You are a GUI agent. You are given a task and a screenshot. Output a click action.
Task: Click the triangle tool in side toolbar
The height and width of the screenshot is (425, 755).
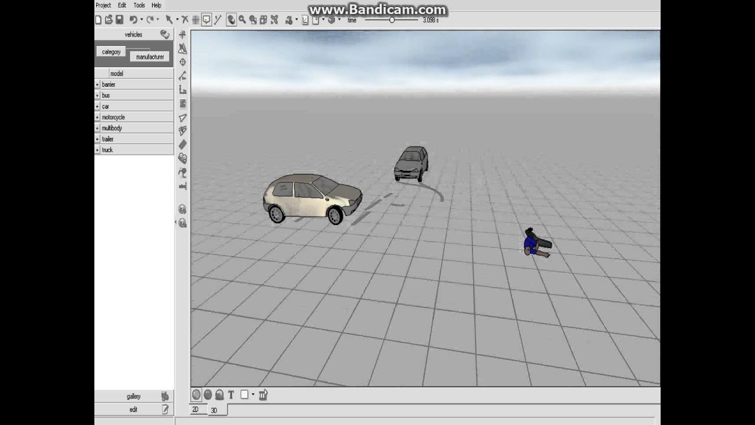point(182,117)
